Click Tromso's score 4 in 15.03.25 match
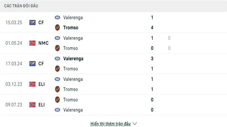Viewport: 227px width, 127px height. click(152, 28)
